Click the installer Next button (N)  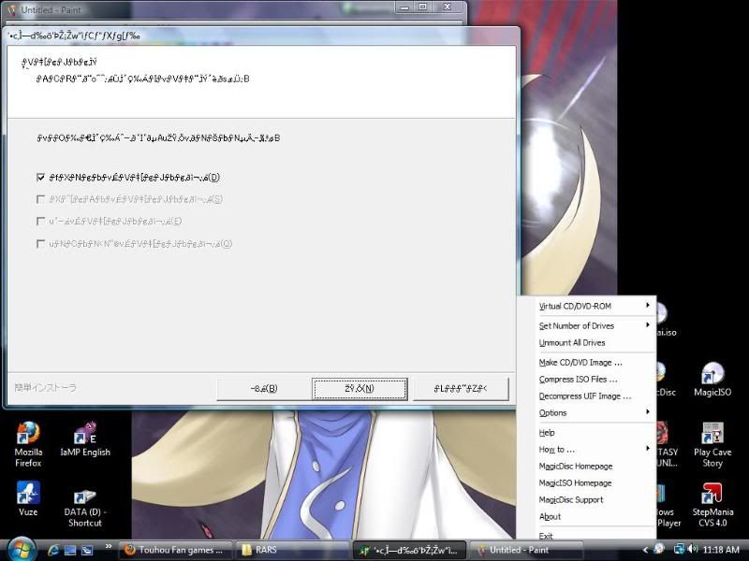360,389
